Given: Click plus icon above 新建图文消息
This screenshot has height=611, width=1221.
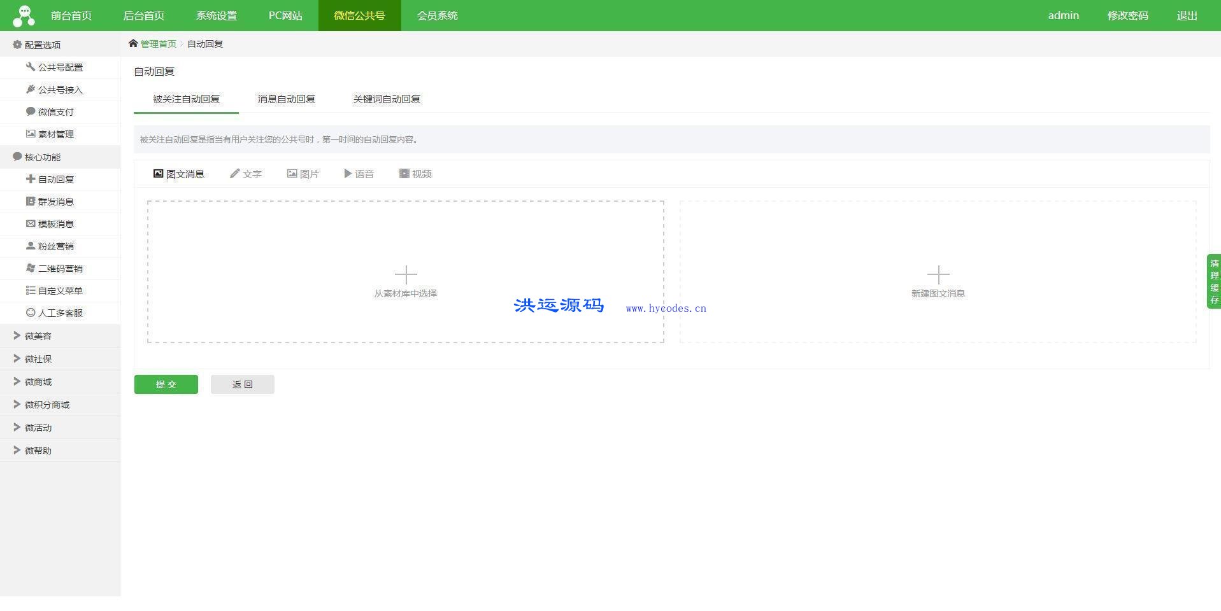Looking at the screenshot, I should click(938, 274).
